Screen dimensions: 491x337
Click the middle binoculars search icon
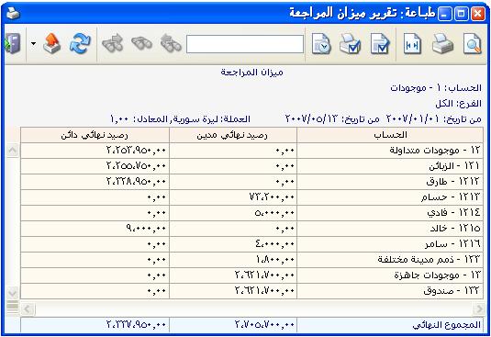point(141,43)
